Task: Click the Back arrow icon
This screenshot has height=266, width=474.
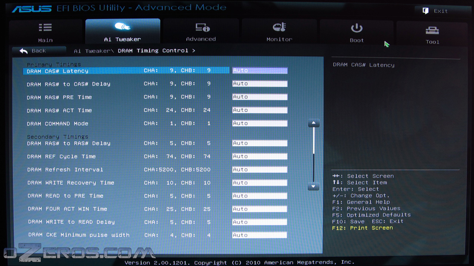Action: [24, 51]
